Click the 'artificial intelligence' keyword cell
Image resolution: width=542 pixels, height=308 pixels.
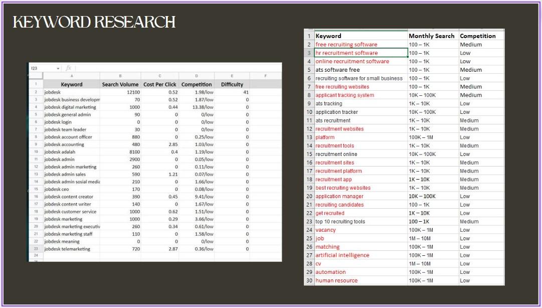pos(342,255)
